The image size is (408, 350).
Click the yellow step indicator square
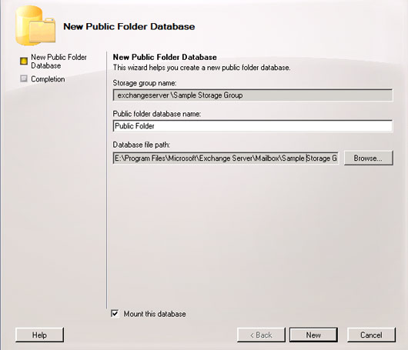24,61
